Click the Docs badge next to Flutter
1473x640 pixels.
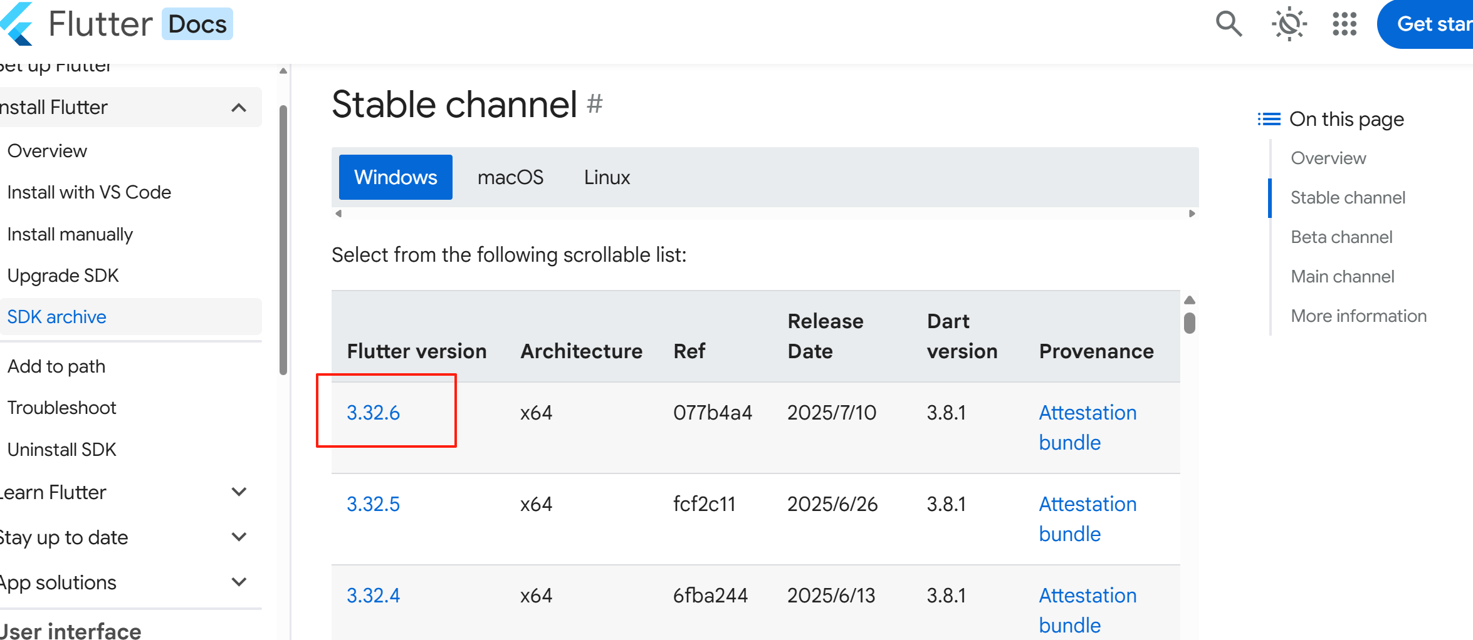[x=197, y=24]
